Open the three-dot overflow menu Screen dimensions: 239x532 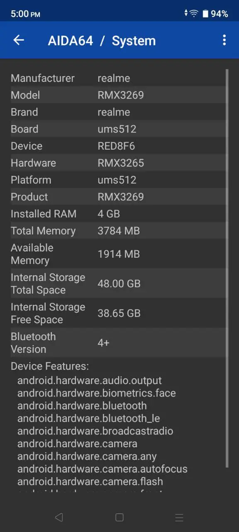(x=224, y=40)
